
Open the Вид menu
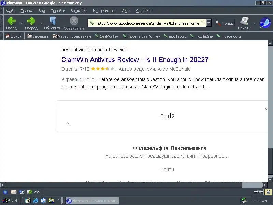[42, 11]
